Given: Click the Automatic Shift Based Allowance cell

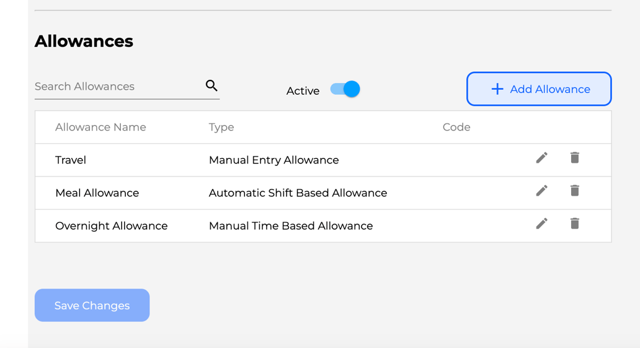Looking at the screenshot, I should coord(298,193).
